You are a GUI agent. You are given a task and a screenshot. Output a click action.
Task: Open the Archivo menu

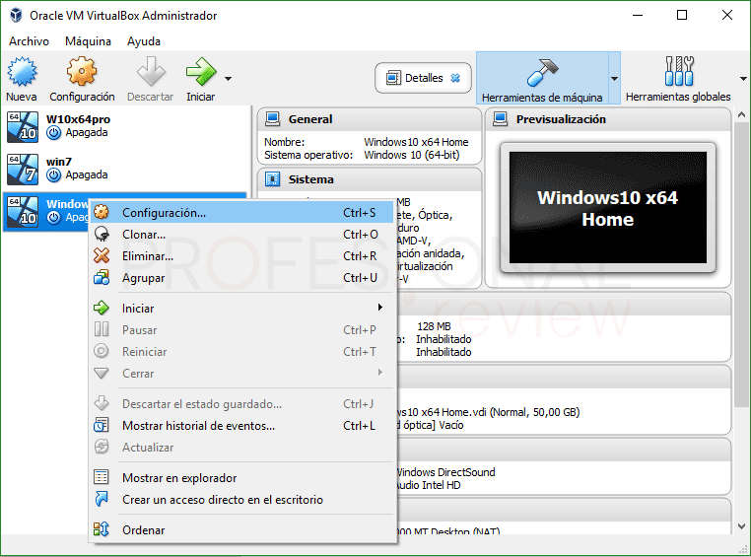(x=29, y=41)
